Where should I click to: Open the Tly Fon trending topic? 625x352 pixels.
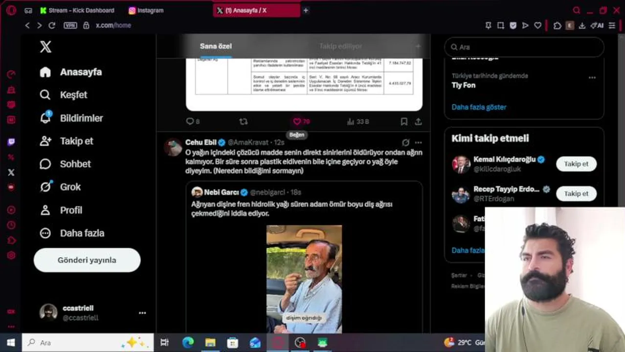click(x=463, y=85)
